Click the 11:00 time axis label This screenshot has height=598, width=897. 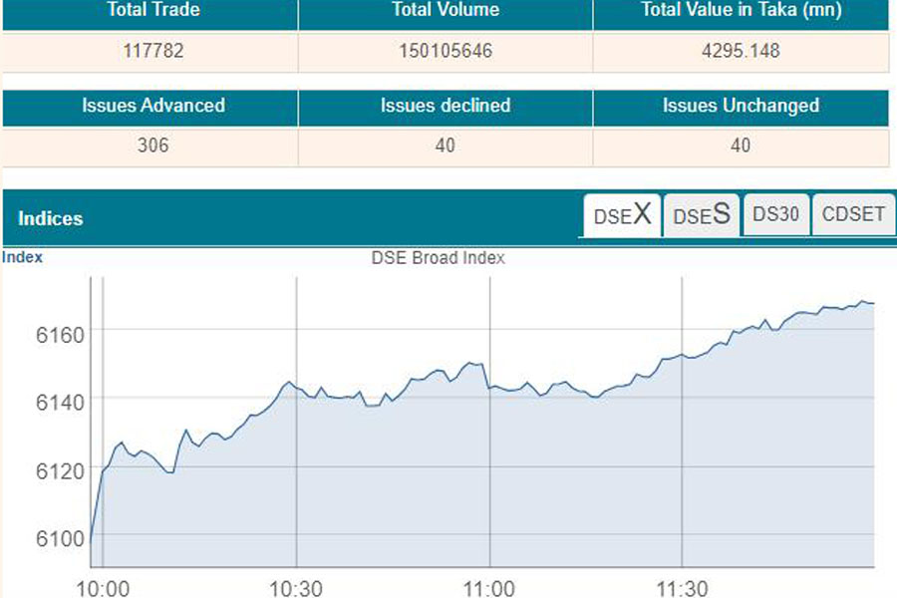[488, 588]
